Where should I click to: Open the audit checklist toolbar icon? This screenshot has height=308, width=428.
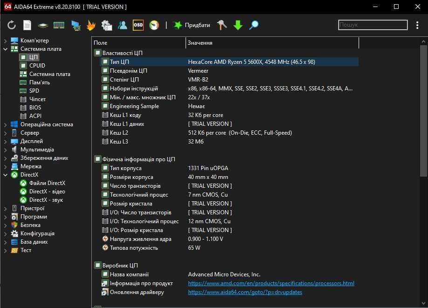click(x=107, y=25)
